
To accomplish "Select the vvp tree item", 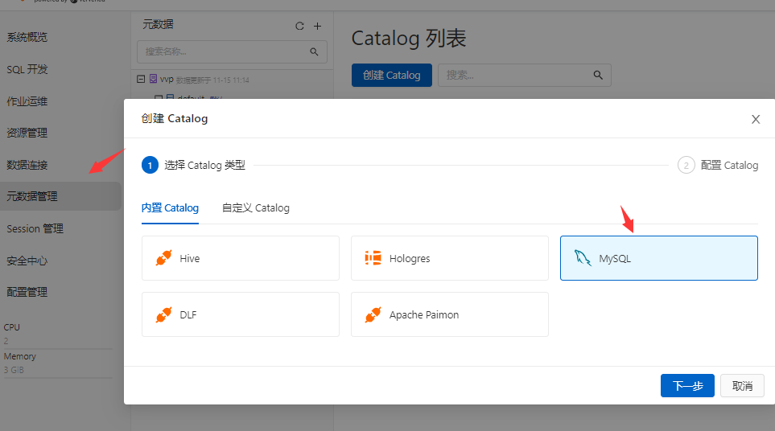I will (167, 79).
